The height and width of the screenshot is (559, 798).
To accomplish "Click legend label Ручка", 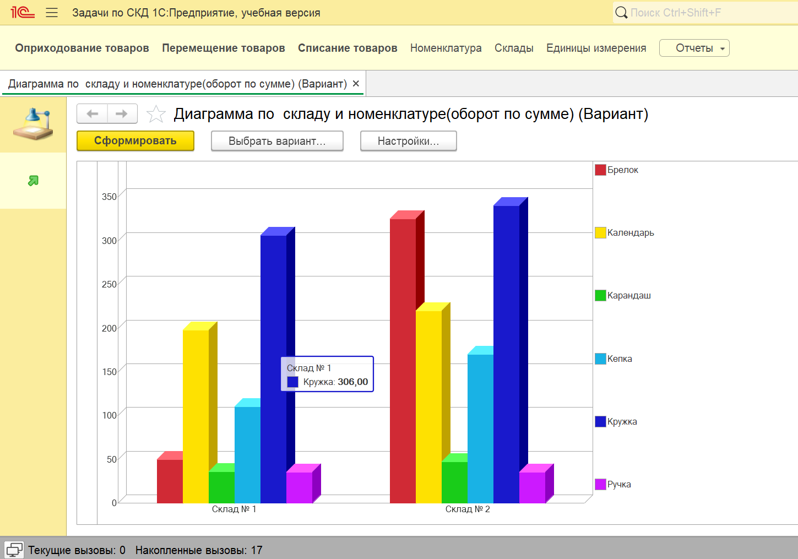I will pyautogui.click(x=619, y=484).
